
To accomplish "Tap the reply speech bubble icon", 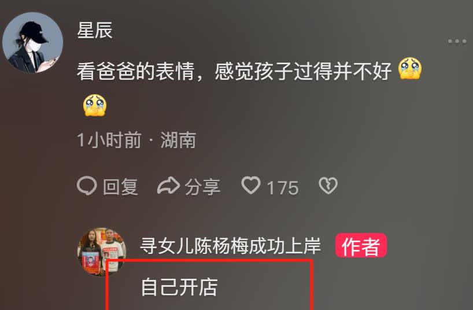I will point(87,186).
